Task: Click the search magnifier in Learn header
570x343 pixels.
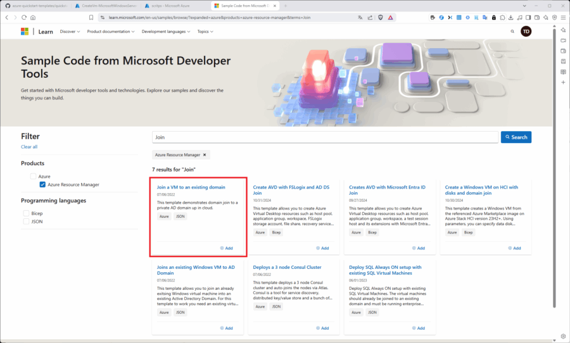Action: pos(512,32)
